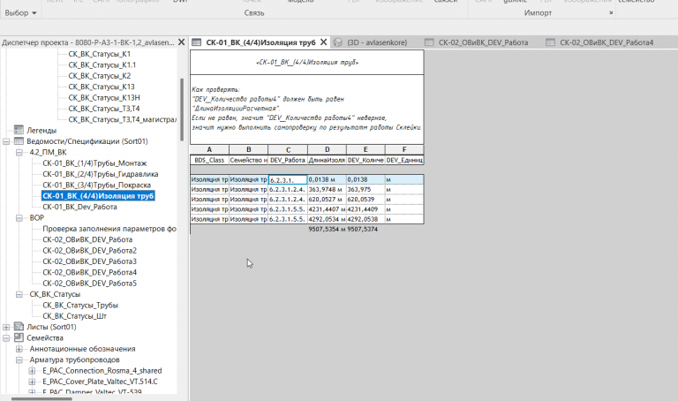
Task: Open the Выбор dropdown
Action: click(x=20, y=13)
